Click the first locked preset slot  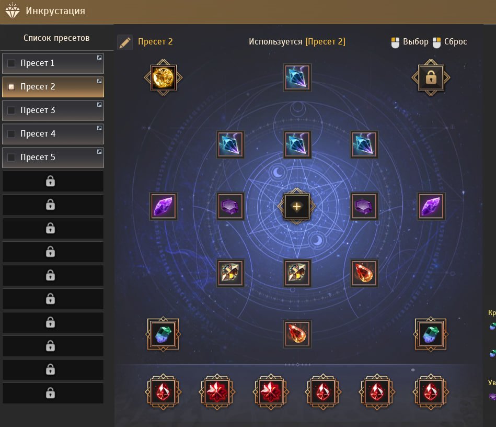[53, 182]
